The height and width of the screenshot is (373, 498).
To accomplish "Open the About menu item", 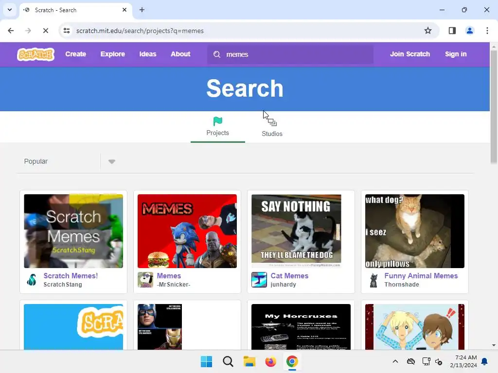I will (180, 54).
